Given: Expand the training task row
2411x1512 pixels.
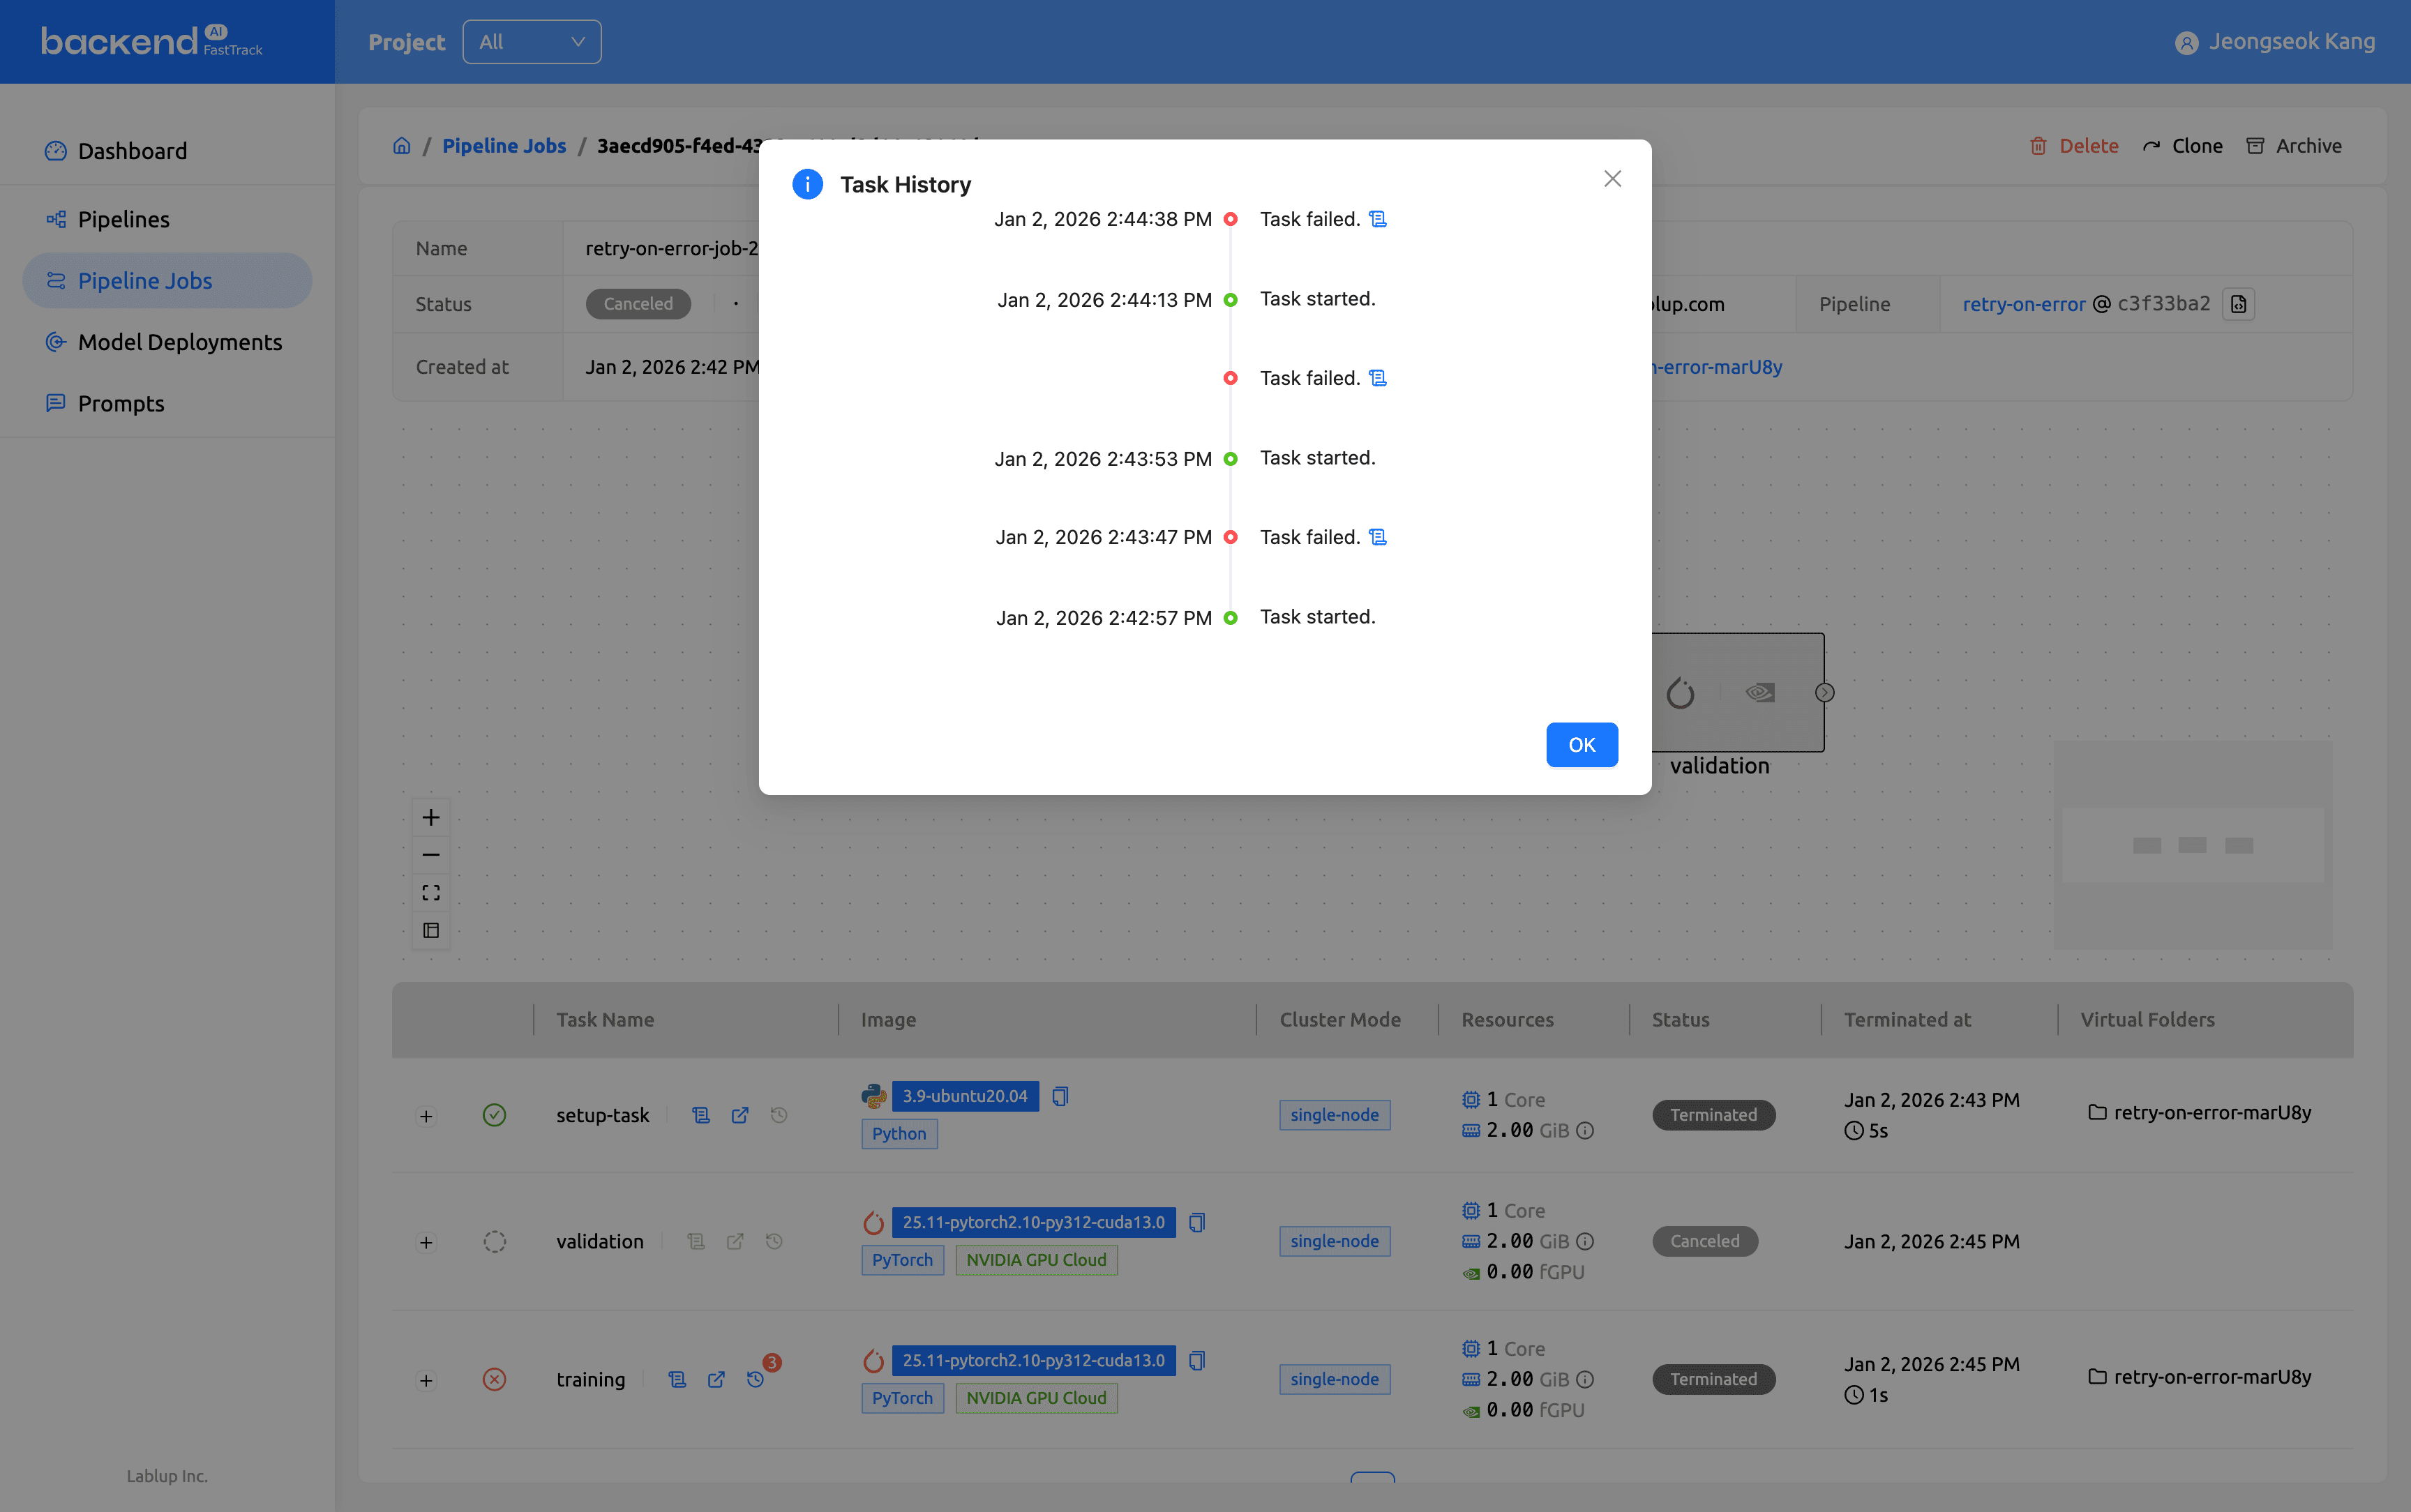Looking at the screenshot, I should point(426,1380).
